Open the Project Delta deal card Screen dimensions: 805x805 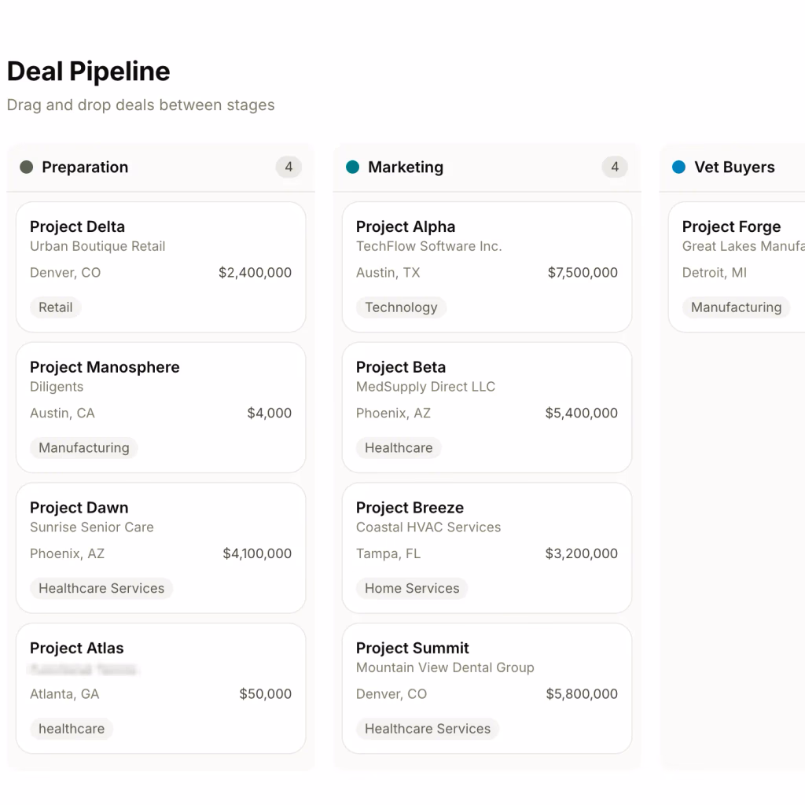(160, 266)
